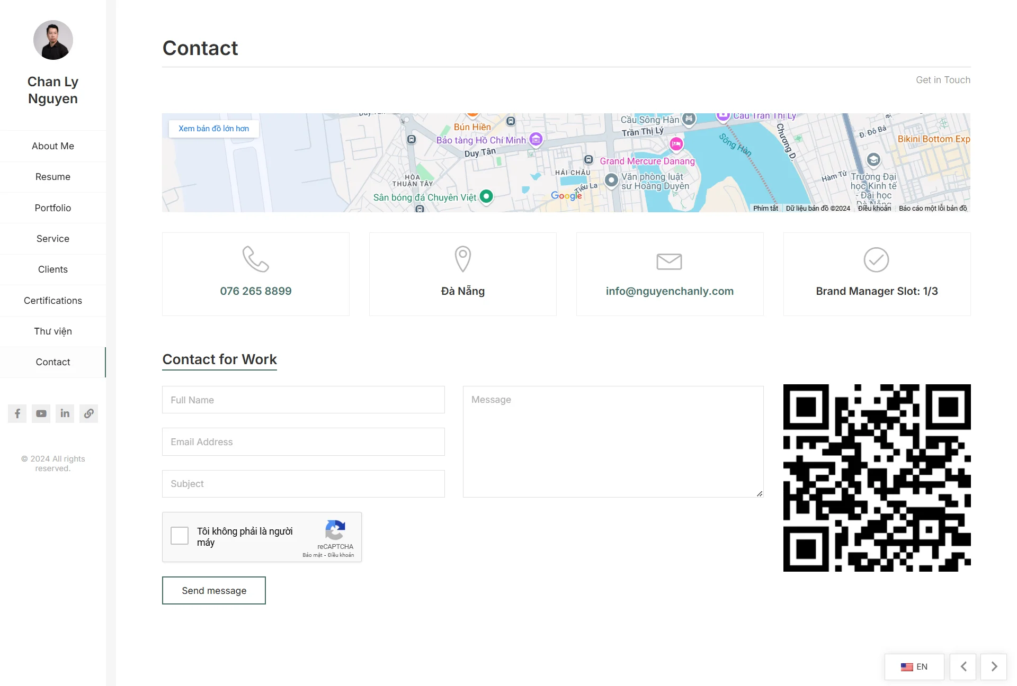
Task: Open About Me menu item
Action: tap(53, 146)
